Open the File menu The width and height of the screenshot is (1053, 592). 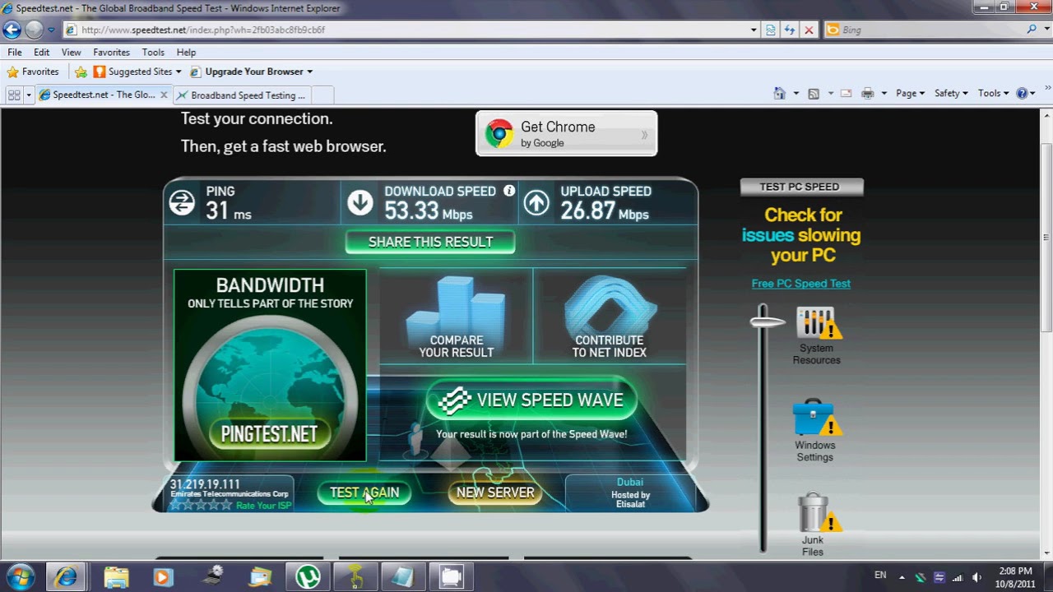pyautogui.click(x=15, y=52)
